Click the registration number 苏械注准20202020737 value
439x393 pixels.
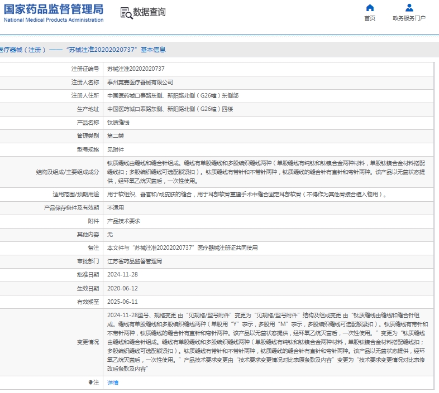point(136,69)
